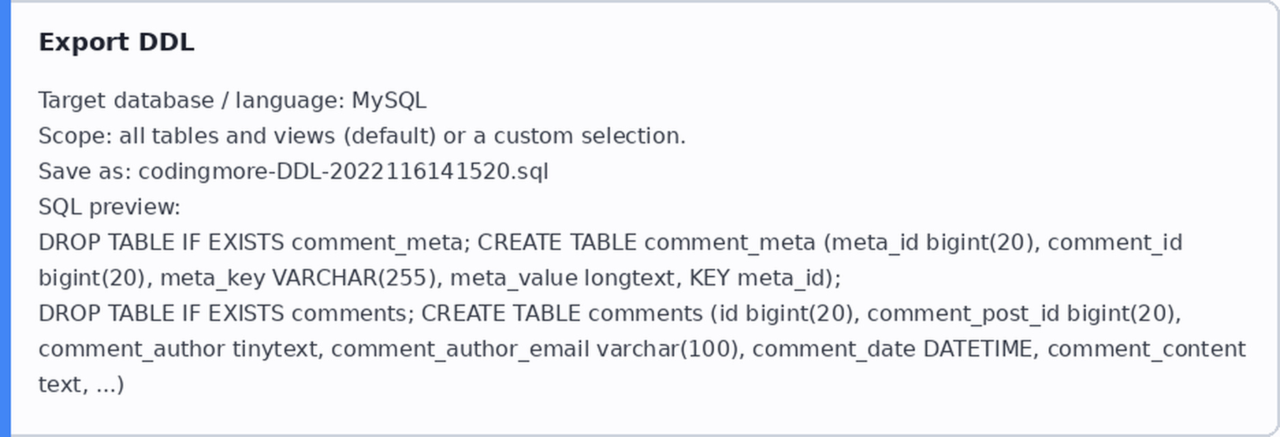Click "CREATE TABLE comment_meta" text
The height and width of the screenshot is (437, 1280).
click(646, 242)
